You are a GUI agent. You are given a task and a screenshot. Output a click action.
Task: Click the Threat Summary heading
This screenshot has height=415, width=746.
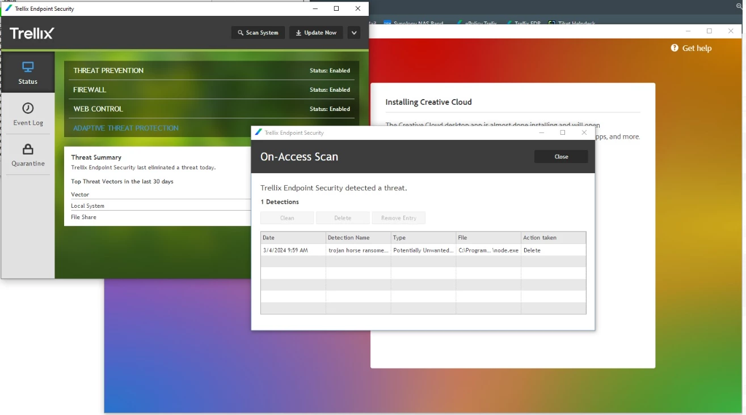96,157
